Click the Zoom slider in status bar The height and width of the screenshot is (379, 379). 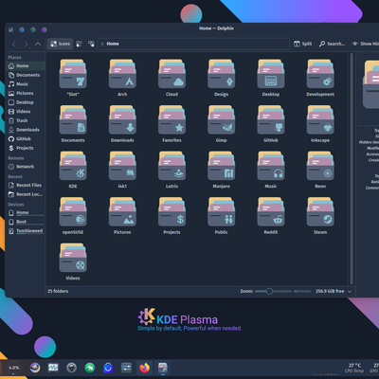click(273, 291)
